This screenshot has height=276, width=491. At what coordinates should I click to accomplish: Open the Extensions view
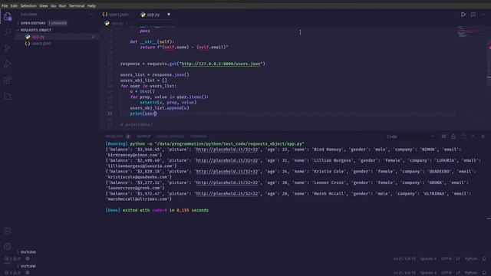pyautogui.click(x=8, y=80)
